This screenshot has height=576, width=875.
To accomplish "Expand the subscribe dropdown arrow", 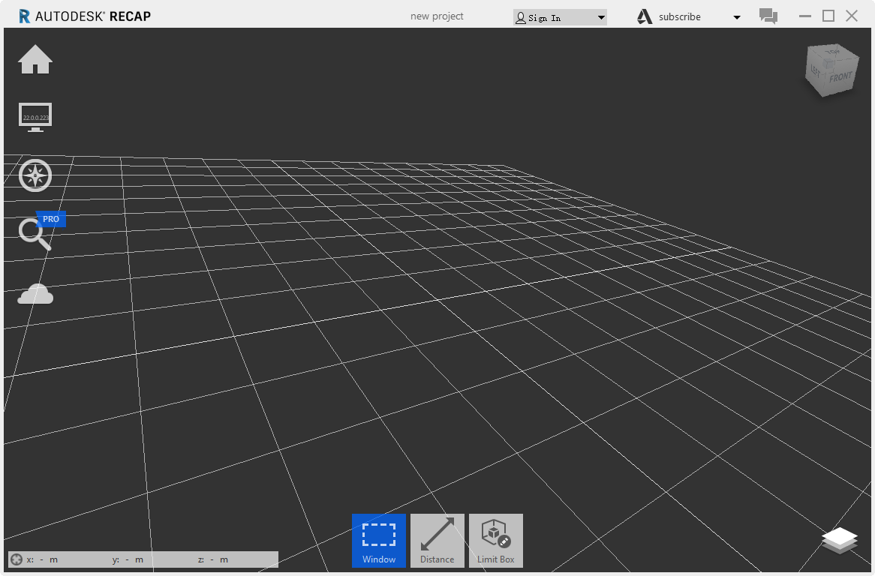I will coord(737,17).
